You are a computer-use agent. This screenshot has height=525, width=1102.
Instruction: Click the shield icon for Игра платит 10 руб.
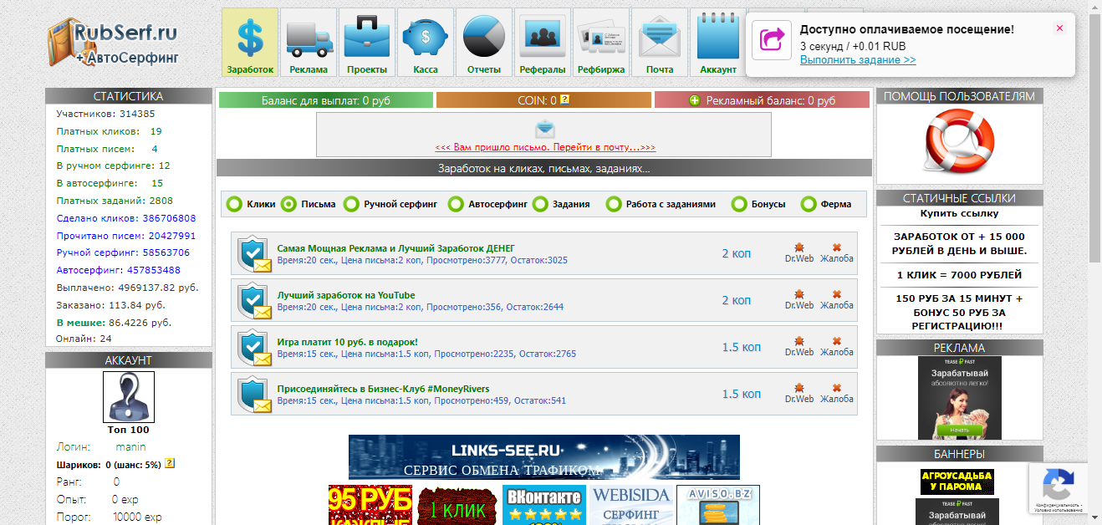click(x=254, y=348)
